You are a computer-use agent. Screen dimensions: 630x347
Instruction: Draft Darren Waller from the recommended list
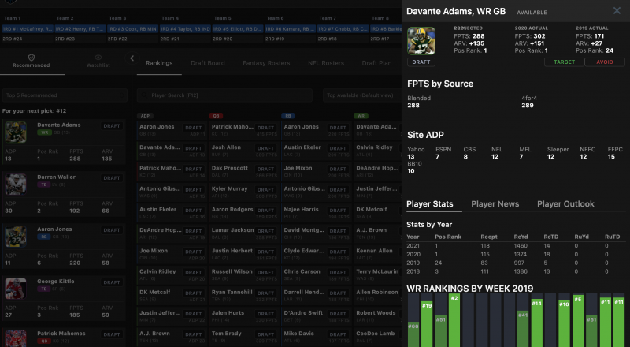coord(112,178)
